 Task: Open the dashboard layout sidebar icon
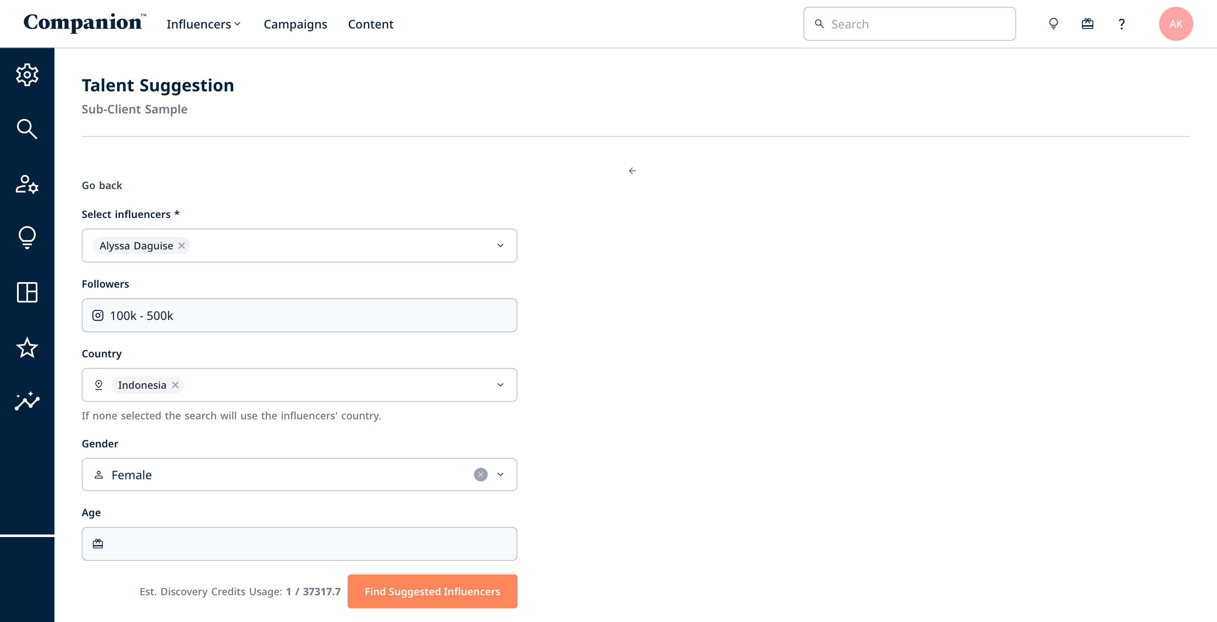tap(27, 292)
